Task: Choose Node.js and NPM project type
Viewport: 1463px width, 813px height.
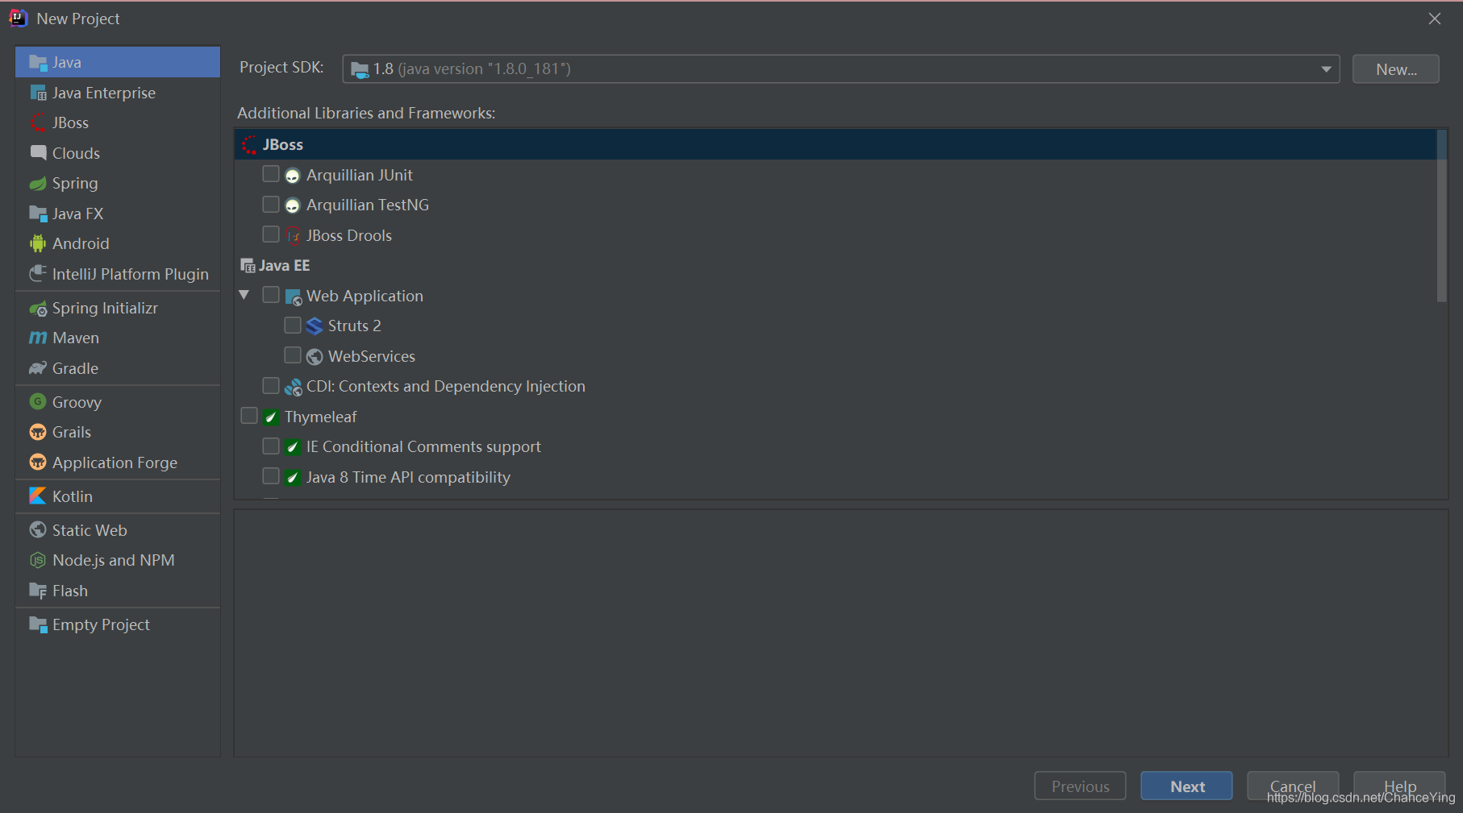Action: [x=118, y=560]
